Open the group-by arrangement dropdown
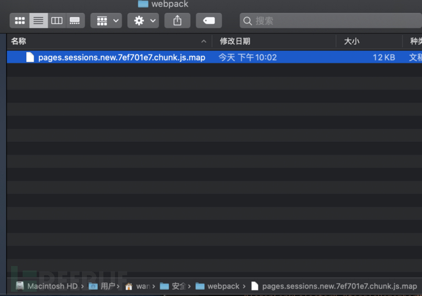 point(106,21)
